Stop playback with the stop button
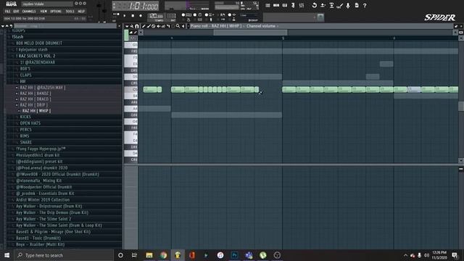 133,16
